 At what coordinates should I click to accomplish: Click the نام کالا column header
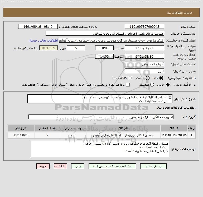pyautogui.click(x=123, y=129)
